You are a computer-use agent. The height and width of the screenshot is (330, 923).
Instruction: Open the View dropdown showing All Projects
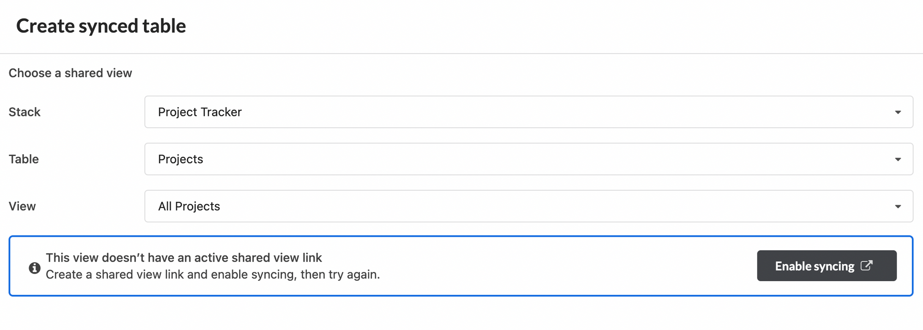[528, 206]
